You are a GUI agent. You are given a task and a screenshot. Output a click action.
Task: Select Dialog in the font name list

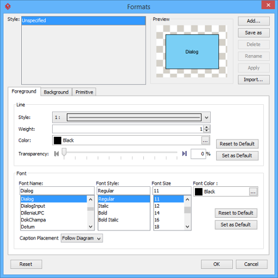point(54,199)
